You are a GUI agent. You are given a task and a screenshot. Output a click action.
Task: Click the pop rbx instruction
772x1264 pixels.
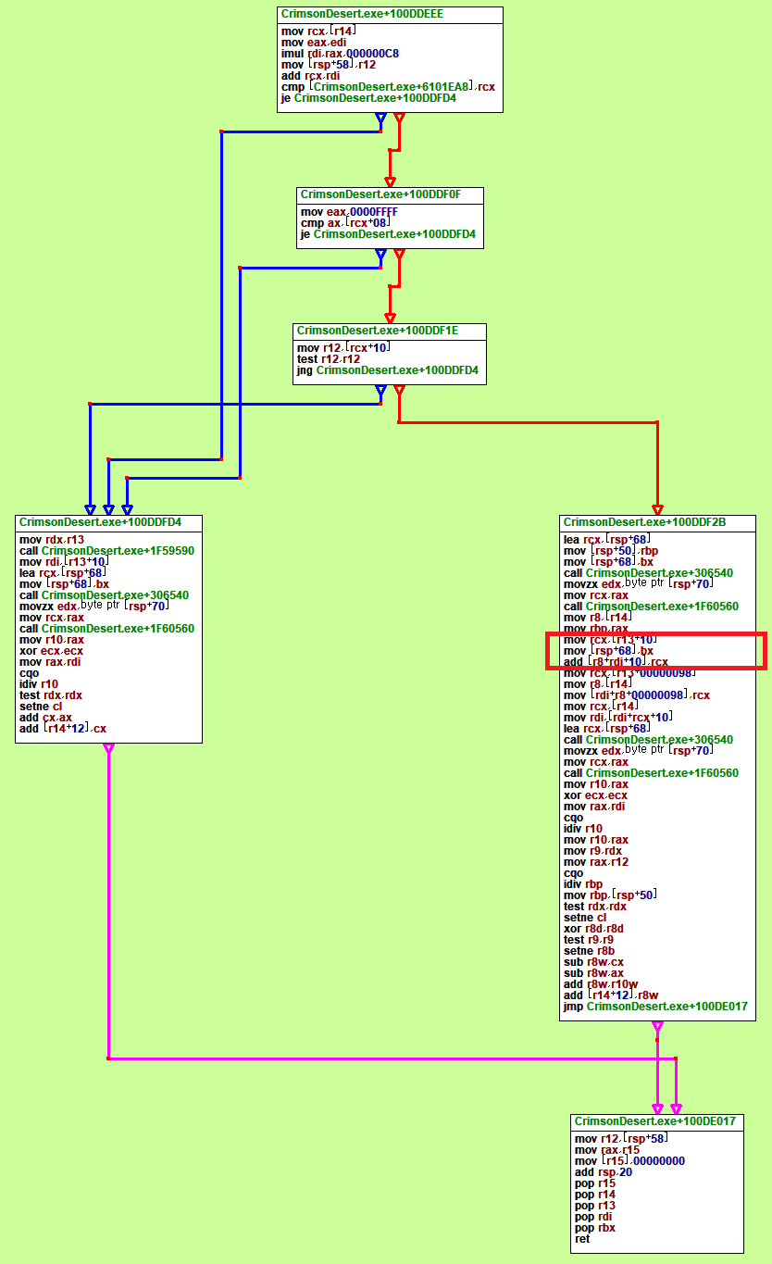pyautogui.click(x=595, y=1228)
